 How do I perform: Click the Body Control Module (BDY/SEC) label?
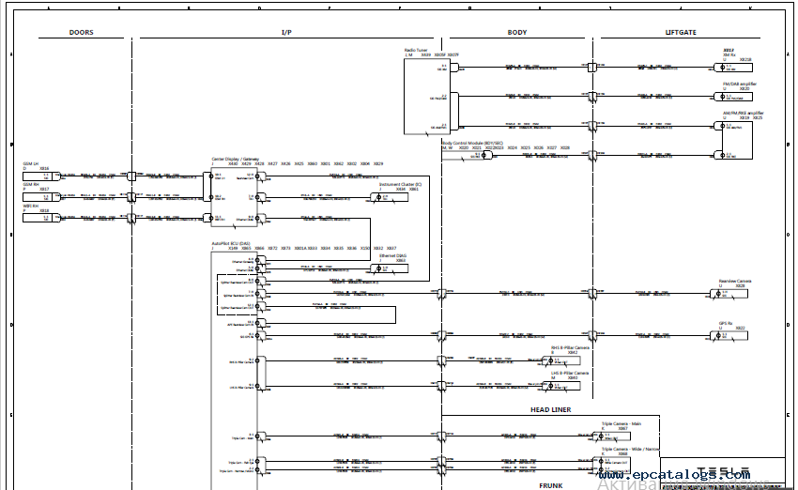[472, 144]
